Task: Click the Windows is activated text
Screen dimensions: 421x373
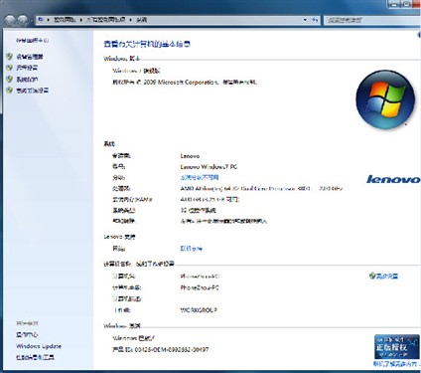Action: (134, 338)
